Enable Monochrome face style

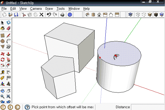162,15
